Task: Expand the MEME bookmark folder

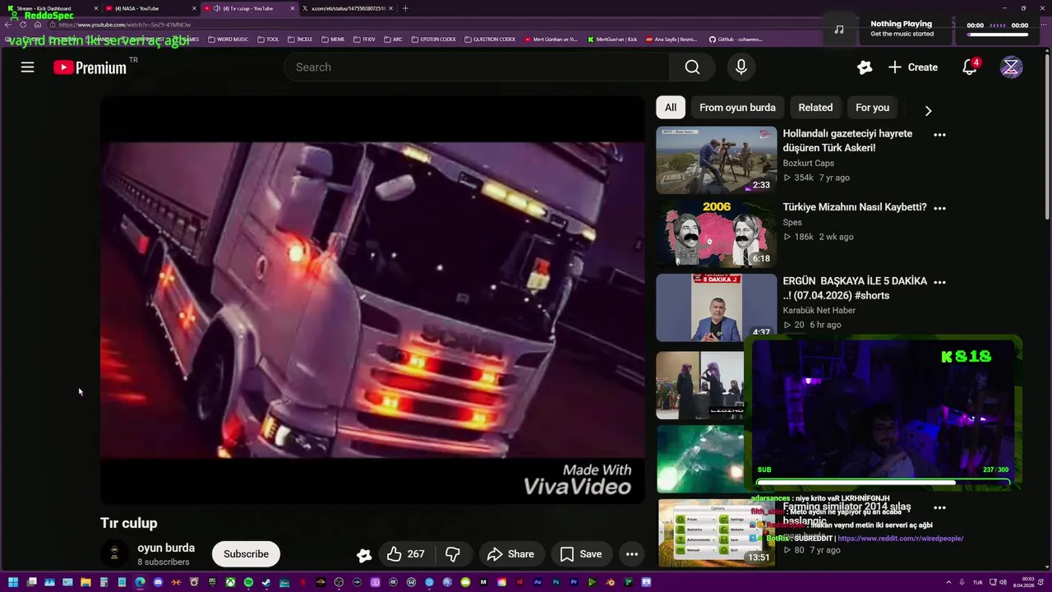Action: coord(333,39)
